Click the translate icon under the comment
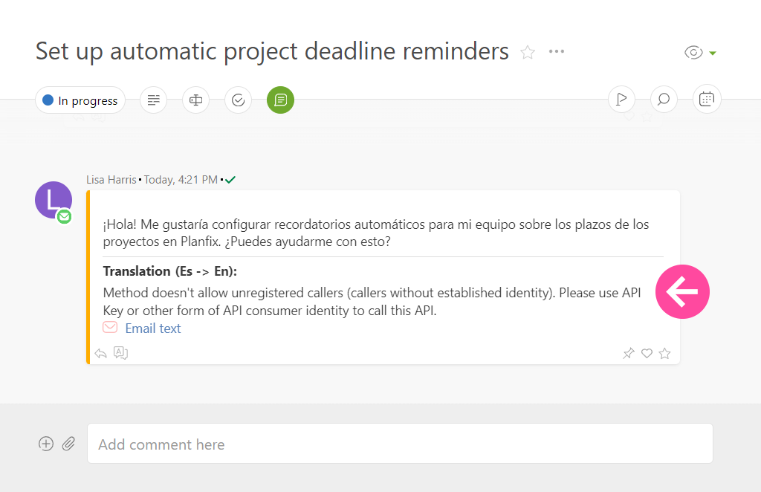The image size is (761, 492). click(120, 353)
